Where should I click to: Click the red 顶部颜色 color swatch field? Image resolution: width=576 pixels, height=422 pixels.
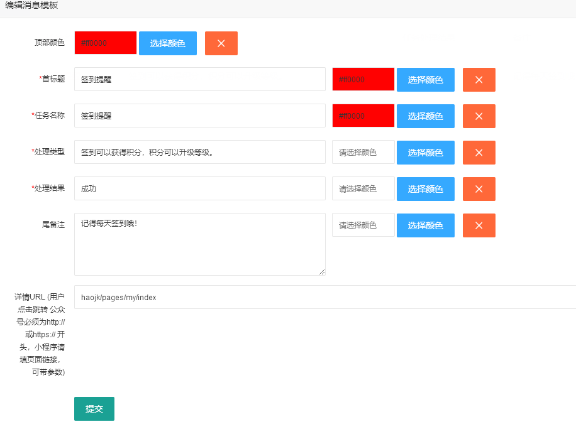pyautogui.click(x=106, y=43)
